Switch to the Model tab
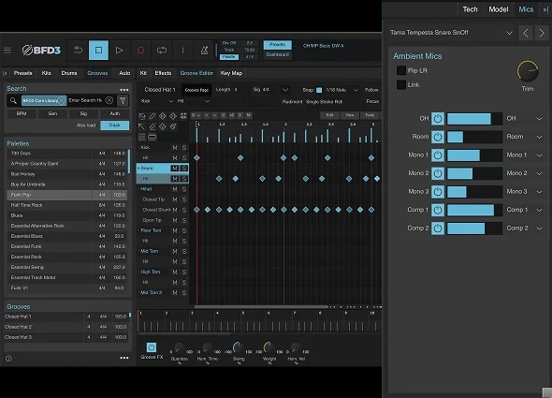The height and width of the screenshot is (398, 552). 499,9
